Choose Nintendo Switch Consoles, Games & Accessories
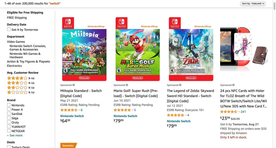Viewport: 276px width, 148px height. coord(27,48)
